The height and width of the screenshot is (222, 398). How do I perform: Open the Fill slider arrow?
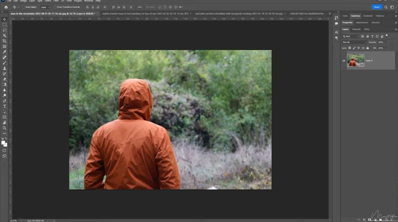click(386, 48)
